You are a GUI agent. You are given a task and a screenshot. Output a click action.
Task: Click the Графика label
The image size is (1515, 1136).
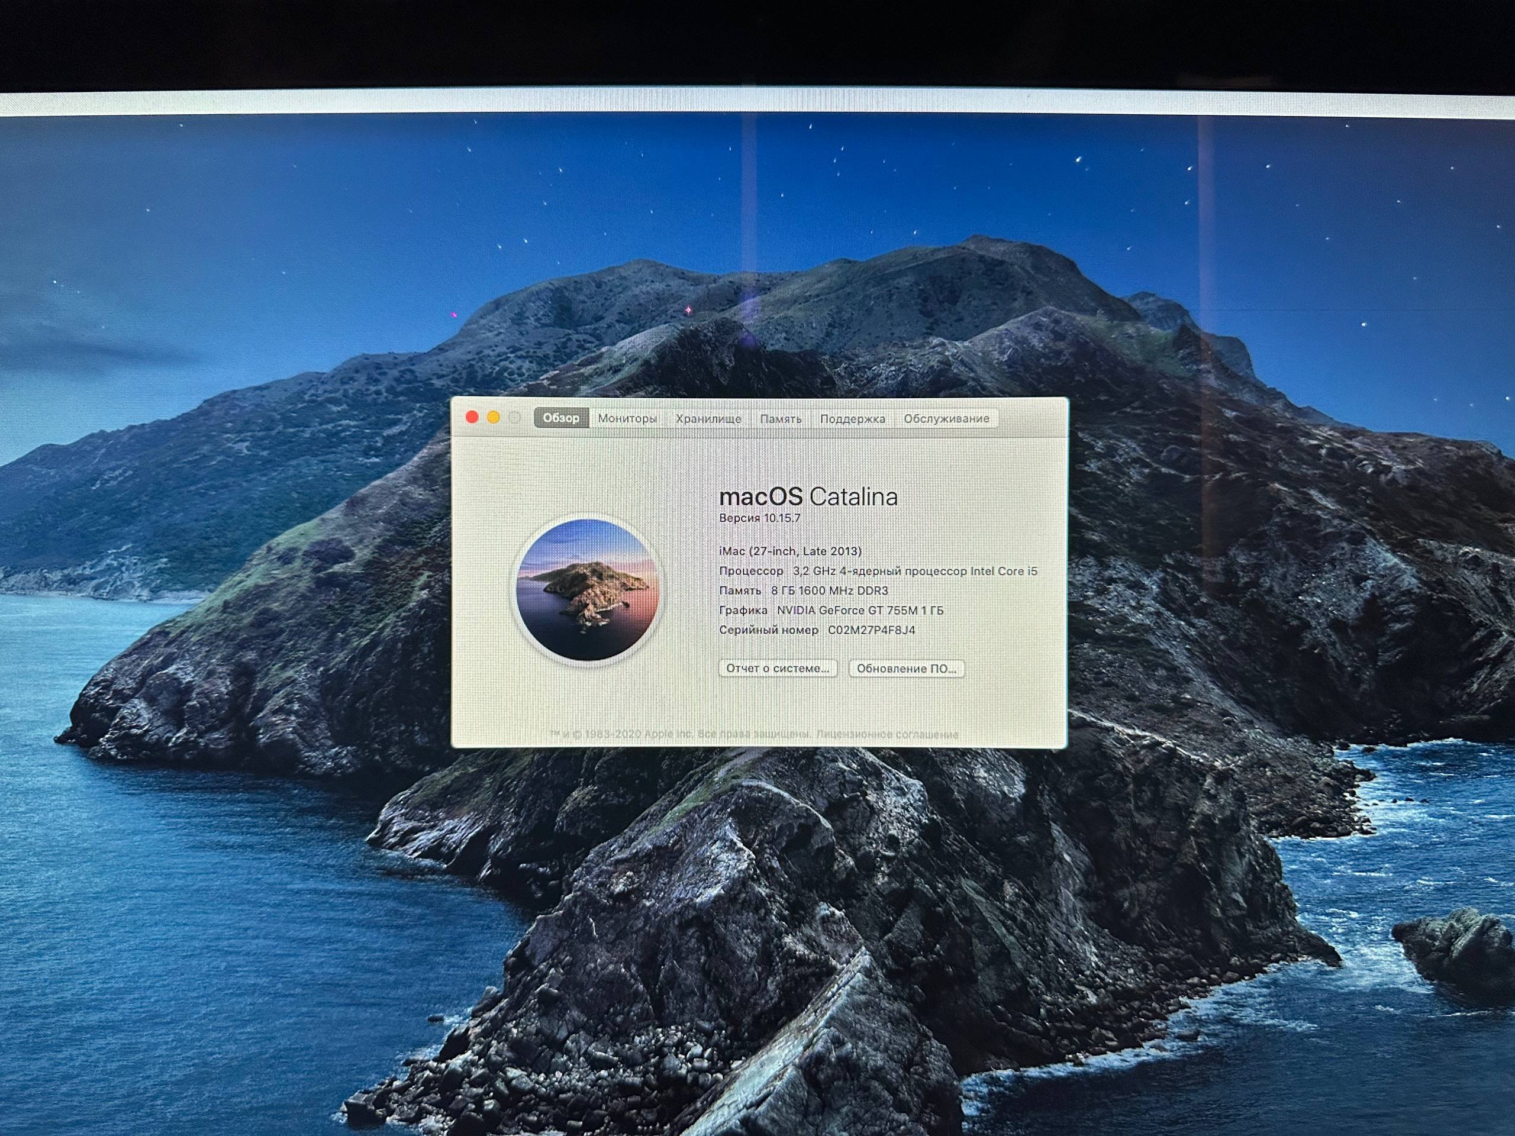point(743,610)
